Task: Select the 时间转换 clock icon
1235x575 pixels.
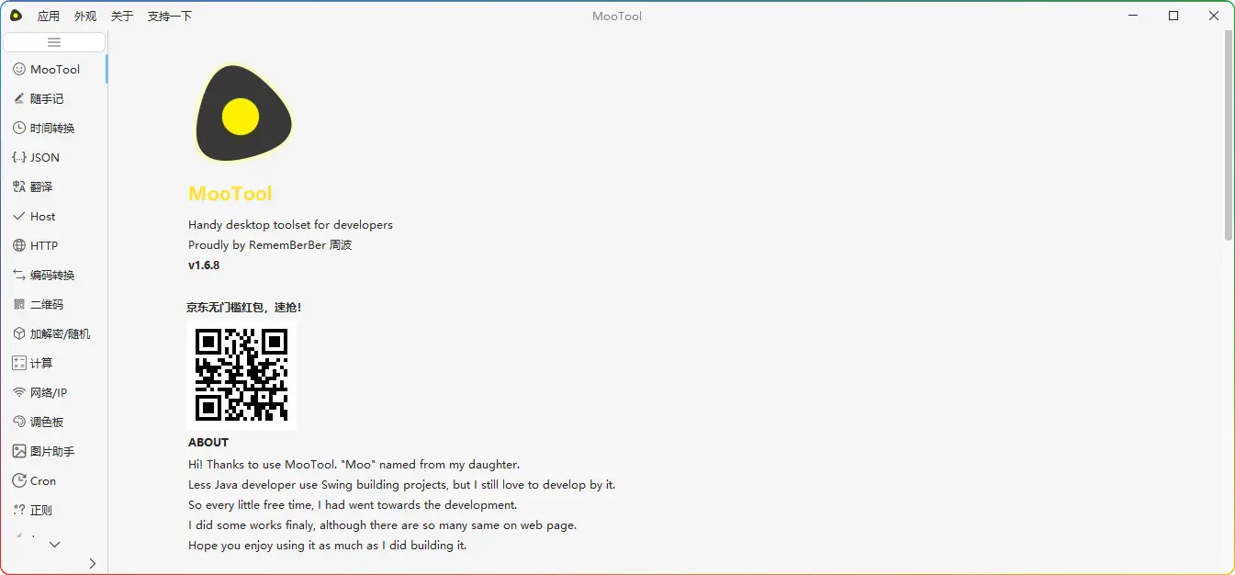Action: 19,128
